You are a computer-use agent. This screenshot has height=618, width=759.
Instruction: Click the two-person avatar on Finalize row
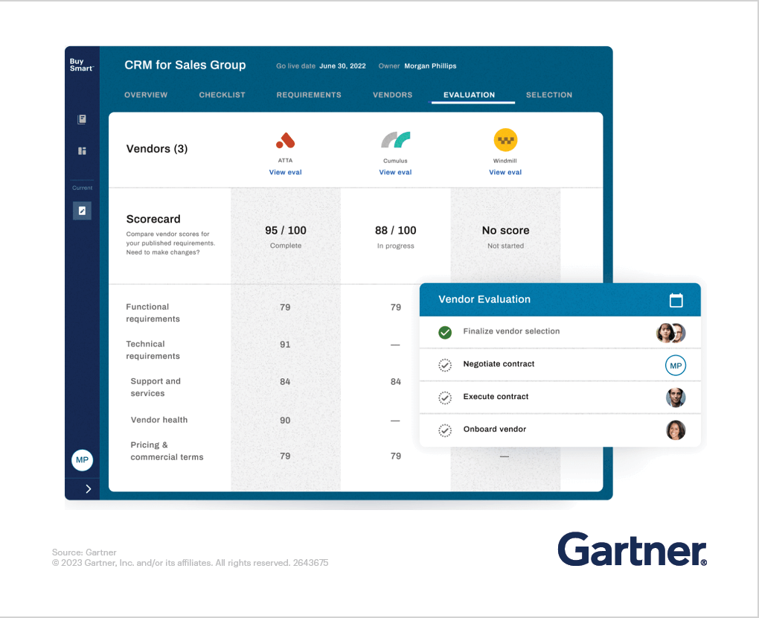point(671,333)
